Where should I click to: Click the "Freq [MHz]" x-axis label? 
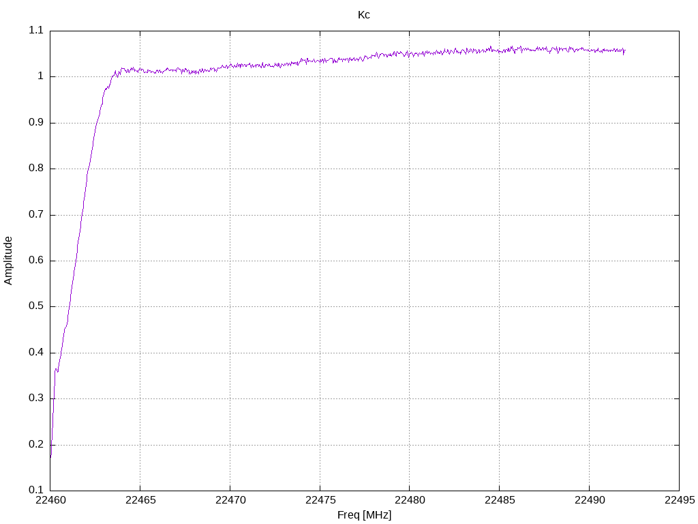click(364, 515)
